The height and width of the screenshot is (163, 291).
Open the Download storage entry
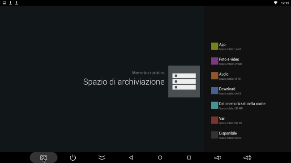coord(247,91)
